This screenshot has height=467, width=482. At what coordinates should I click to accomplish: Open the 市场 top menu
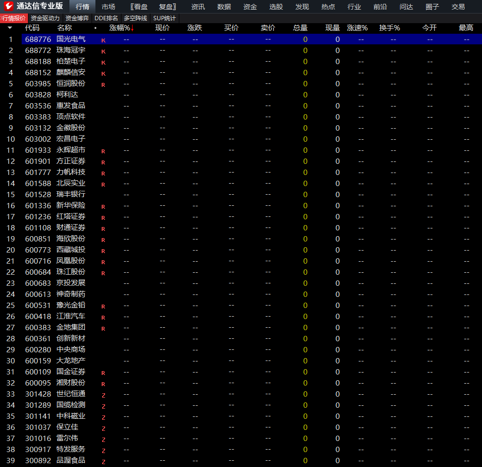[108, 6]
